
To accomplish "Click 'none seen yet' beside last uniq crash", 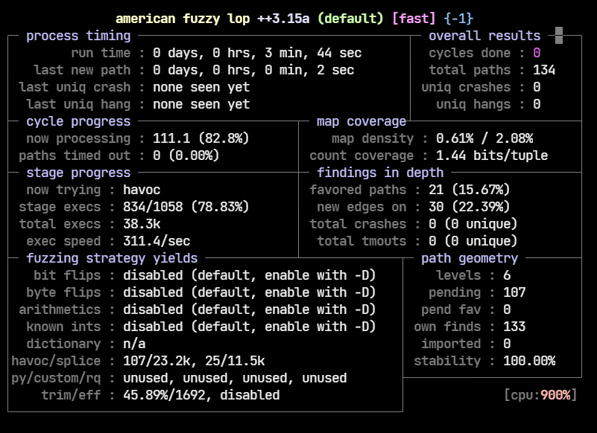I will tap(201, 87).
